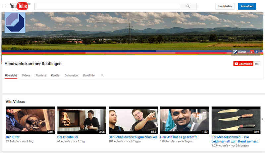Go to the Diskussion tab
Image resolution: width=265 pixels, height=153 pixels.
(x=71, y=76)
